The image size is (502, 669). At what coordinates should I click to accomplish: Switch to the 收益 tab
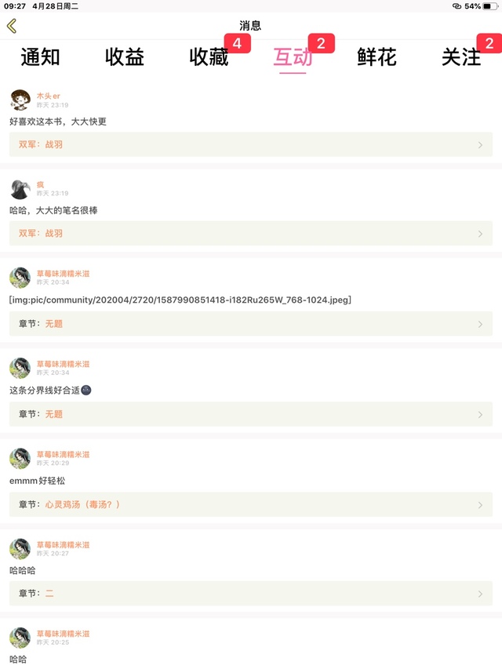pos(125,56)
